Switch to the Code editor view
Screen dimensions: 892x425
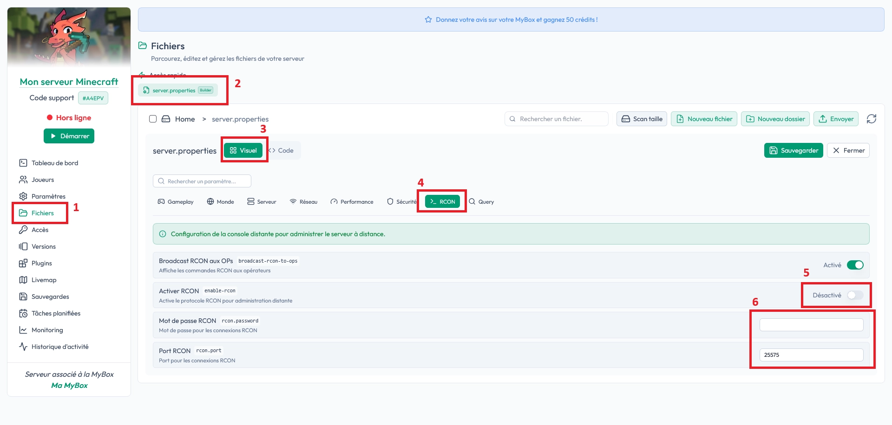(282, 150)
